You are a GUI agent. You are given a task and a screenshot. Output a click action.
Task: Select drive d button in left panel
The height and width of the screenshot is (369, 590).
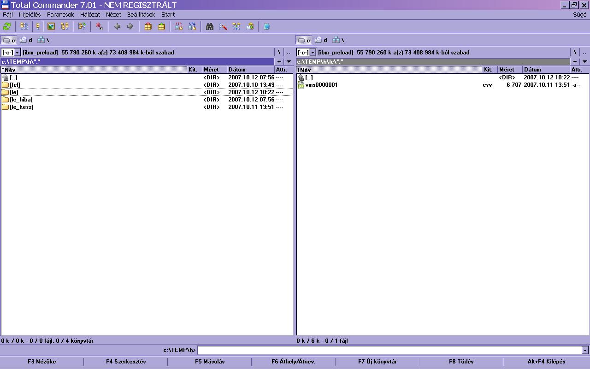[26, 40]
